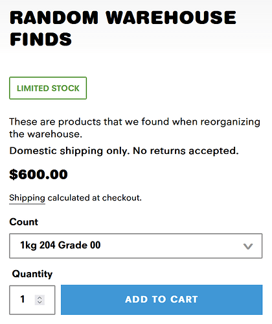
Task: Click the Limited Stock badge
Action: 48,88
